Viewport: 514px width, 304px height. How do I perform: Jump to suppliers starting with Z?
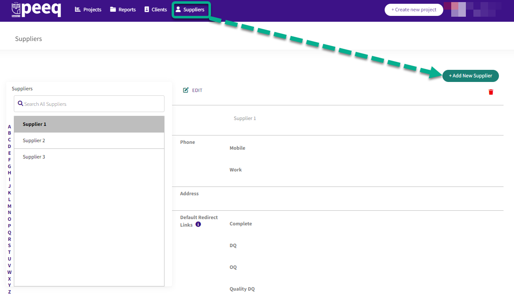pos(9,291)
